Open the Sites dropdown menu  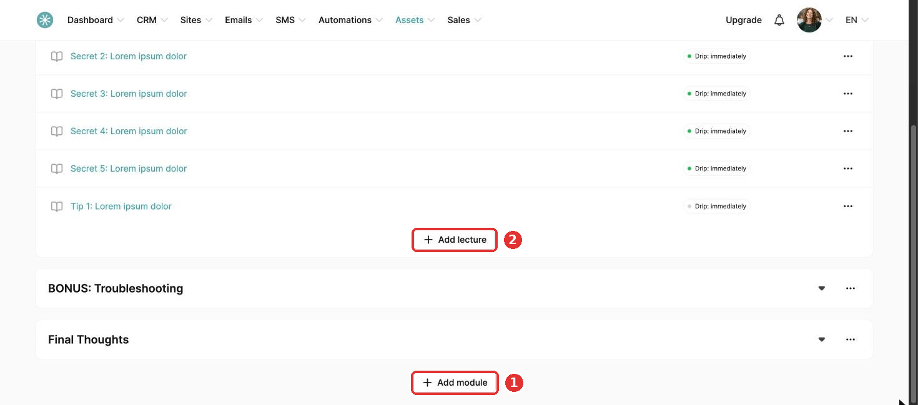click(x=196, y=20)
